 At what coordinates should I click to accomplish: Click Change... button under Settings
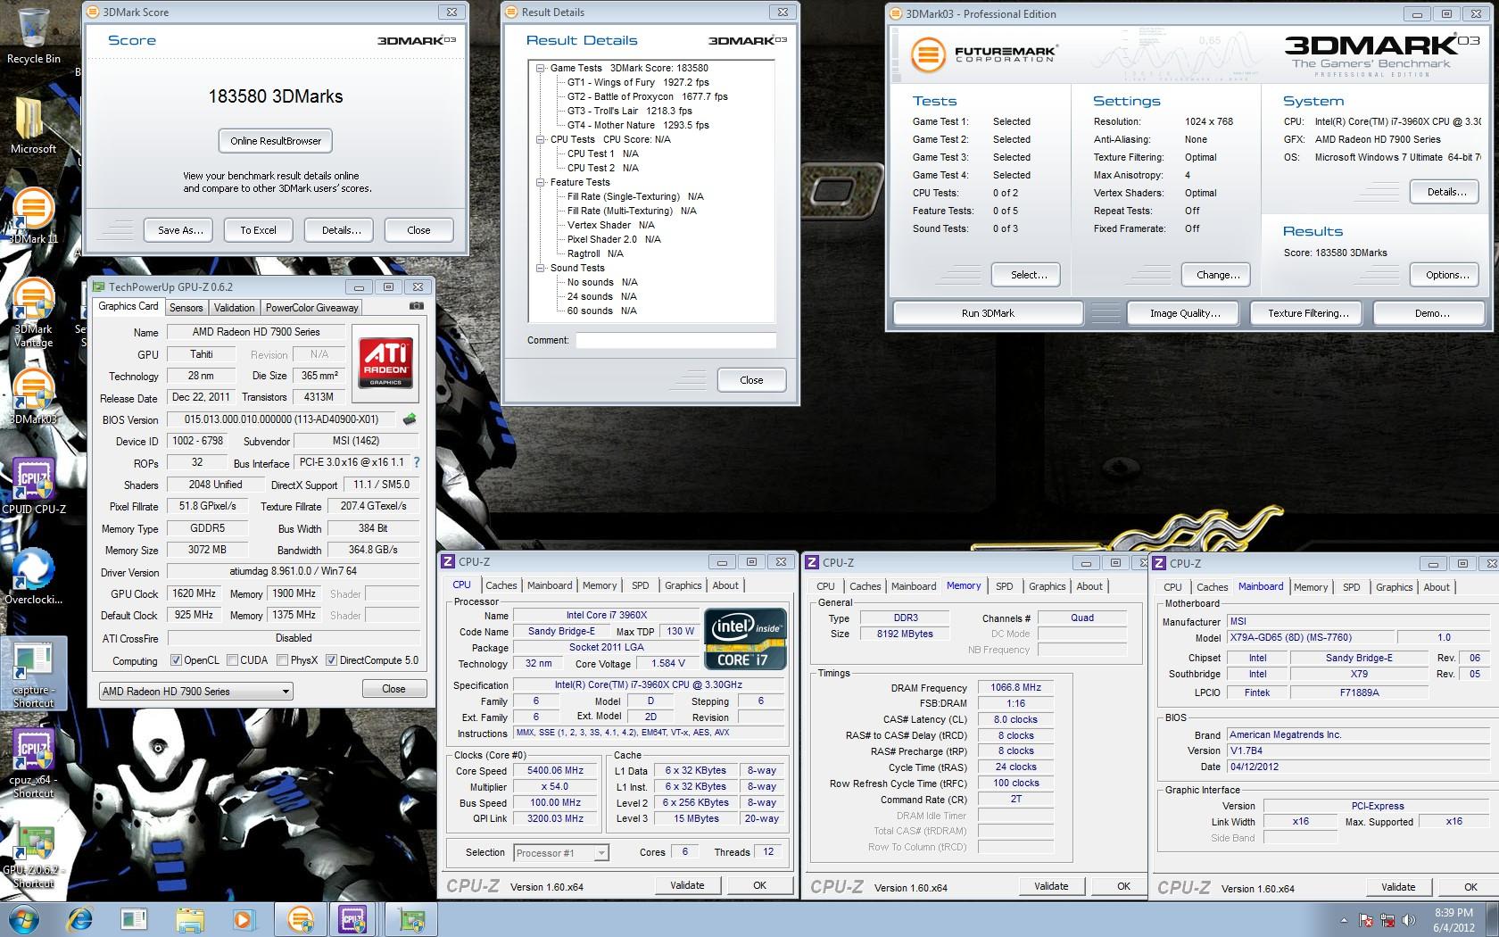coord(1218,275)
